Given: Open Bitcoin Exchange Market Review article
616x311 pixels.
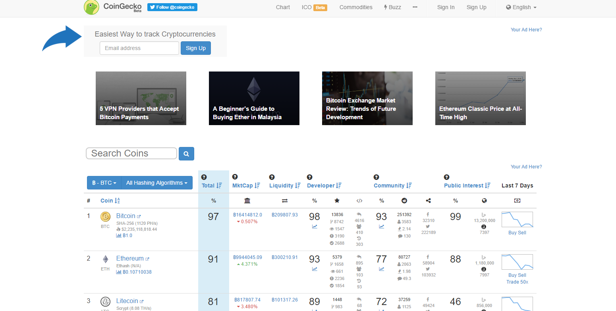Looking at the screenshot, I should pos(367,98).
